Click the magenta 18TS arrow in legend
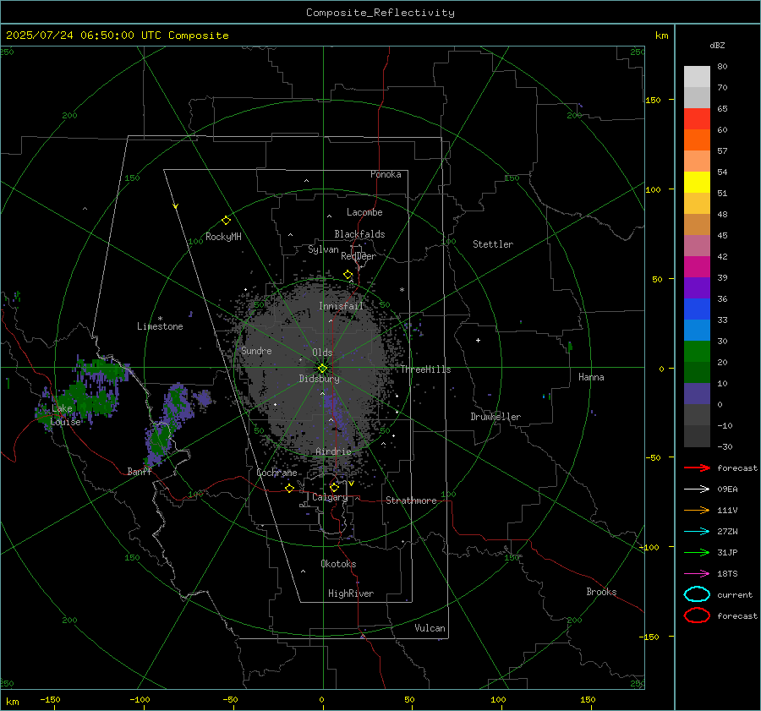 (x=697, y=574)
